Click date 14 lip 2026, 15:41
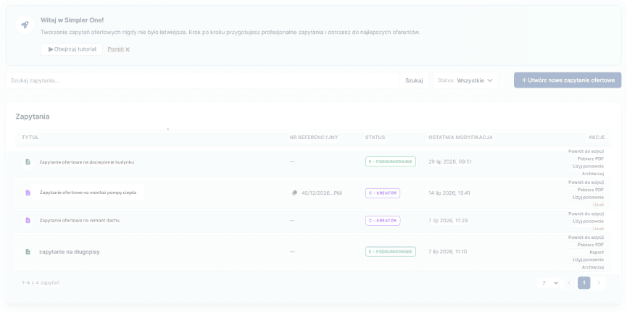Screen dimensions: 627x312 pos(449,193)
